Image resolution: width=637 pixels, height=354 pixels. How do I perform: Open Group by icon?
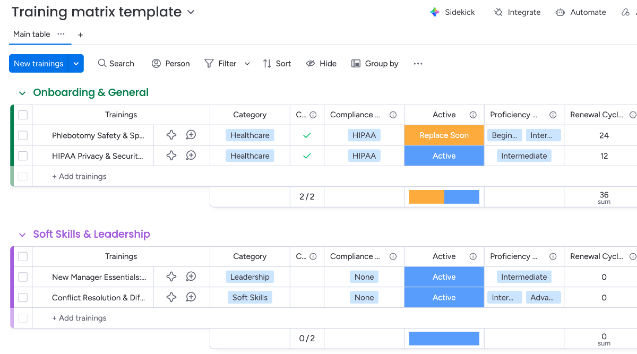[356, 63]
